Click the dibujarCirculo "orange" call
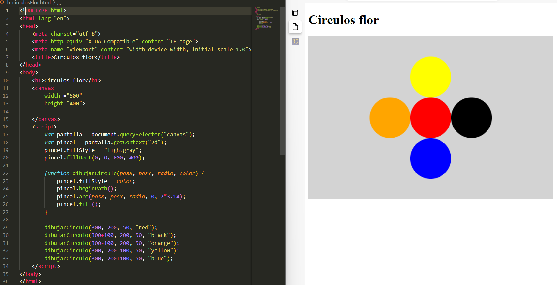The height and width of the screenshot is (285, 557). [x=112, y=243]
